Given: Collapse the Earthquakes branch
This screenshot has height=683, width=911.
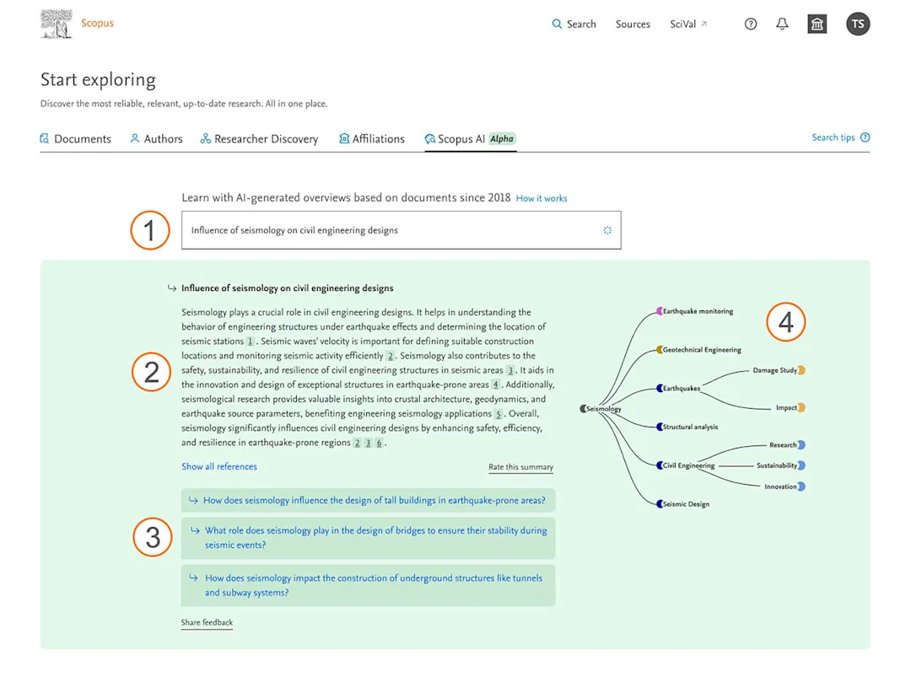Looking at the screenshot, I should (x=661, y=388).
